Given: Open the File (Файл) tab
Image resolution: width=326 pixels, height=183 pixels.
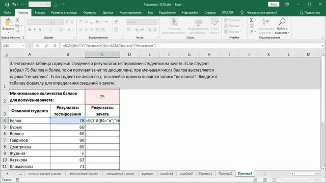Looking at the screenshot, I should click(7, 13).
